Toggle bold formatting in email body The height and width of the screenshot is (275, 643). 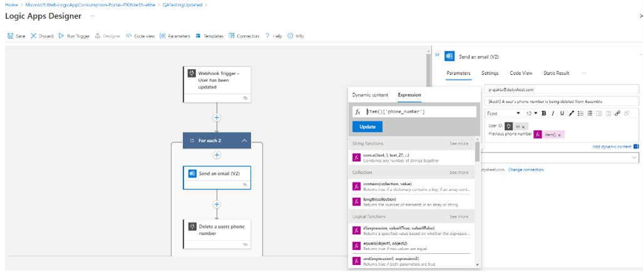[544, 114]
